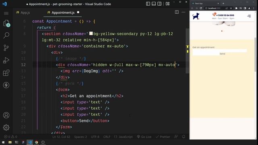Screen dimensions: 258x145
Task: Open the errors and warnings status item
Action: (x=10, y=137)
